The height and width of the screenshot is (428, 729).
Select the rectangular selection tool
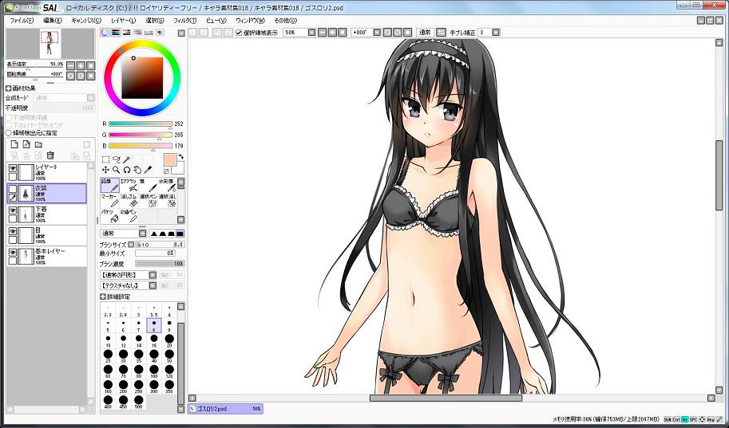[x=105, y=159]
